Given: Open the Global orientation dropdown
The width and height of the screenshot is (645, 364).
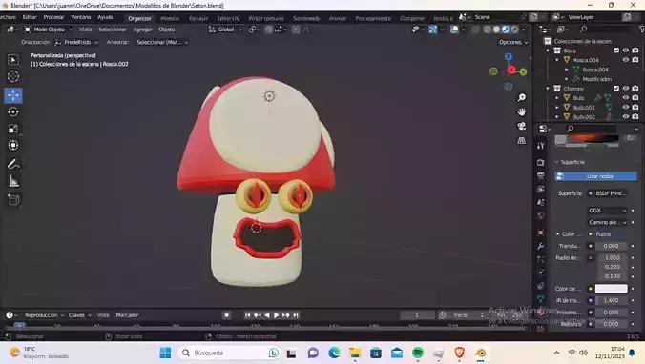Looking at the screenshot, I should point(226,30).
